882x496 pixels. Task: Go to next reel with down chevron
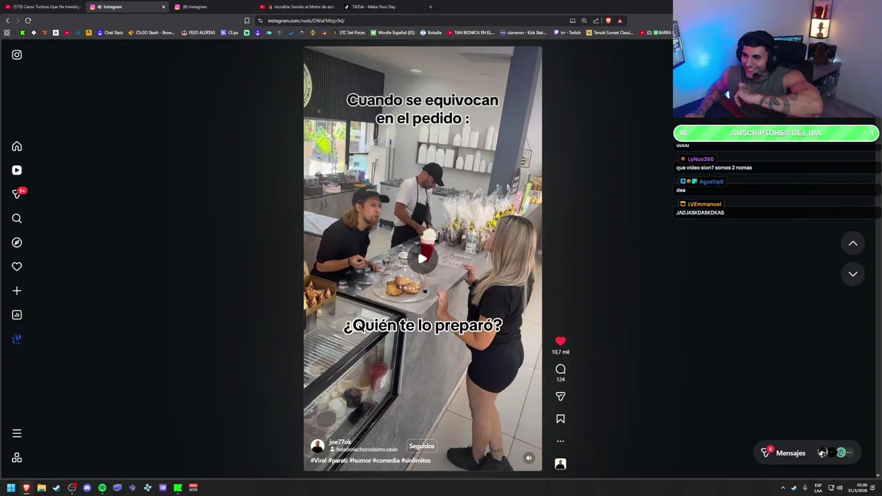point(852,273)
